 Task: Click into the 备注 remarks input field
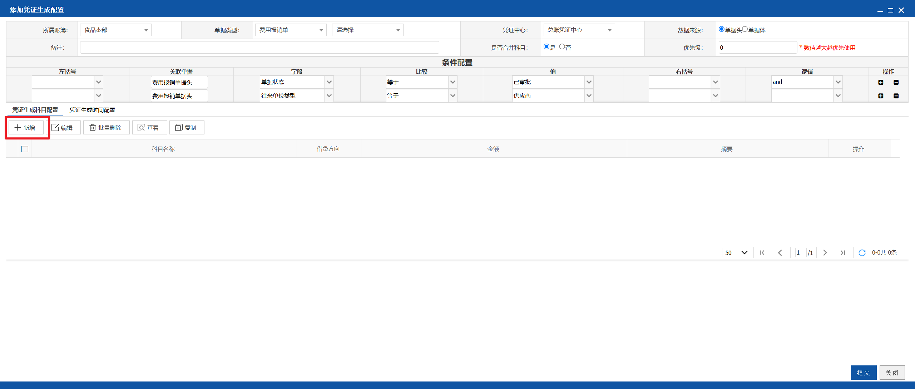(x=259, y=48)
